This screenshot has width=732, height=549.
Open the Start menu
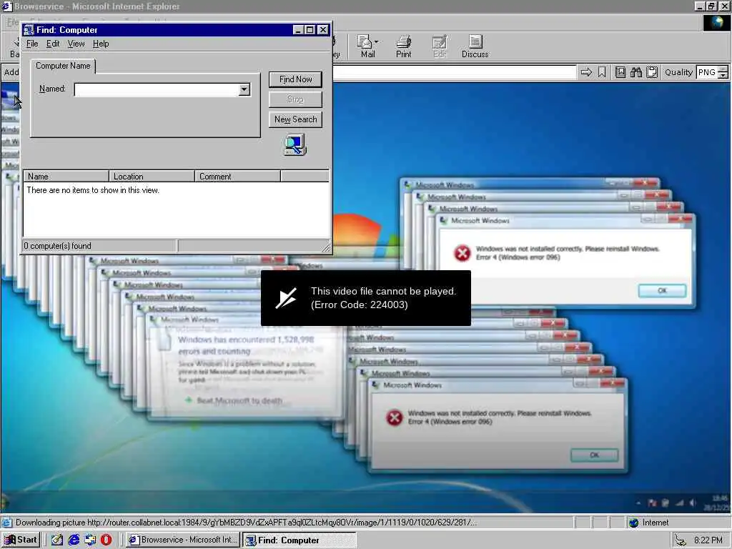click(21, 540)
